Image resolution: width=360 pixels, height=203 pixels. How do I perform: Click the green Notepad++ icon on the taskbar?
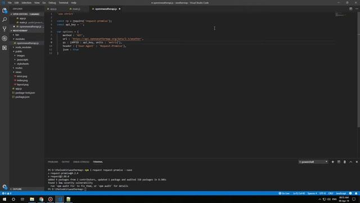click(69, 199)
